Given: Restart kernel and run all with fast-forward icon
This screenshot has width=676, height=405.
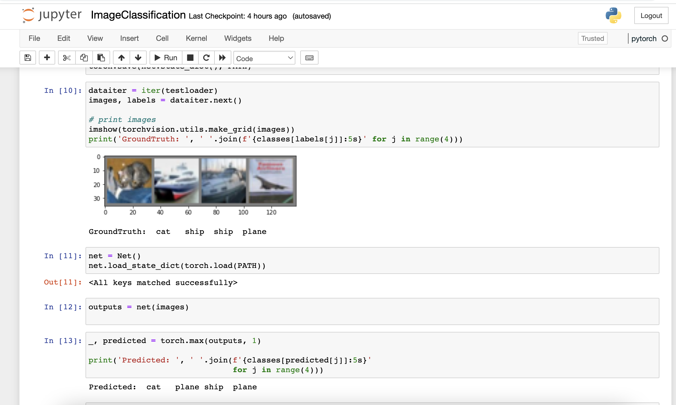Looking at the screenshot, I should pos(222,57).
